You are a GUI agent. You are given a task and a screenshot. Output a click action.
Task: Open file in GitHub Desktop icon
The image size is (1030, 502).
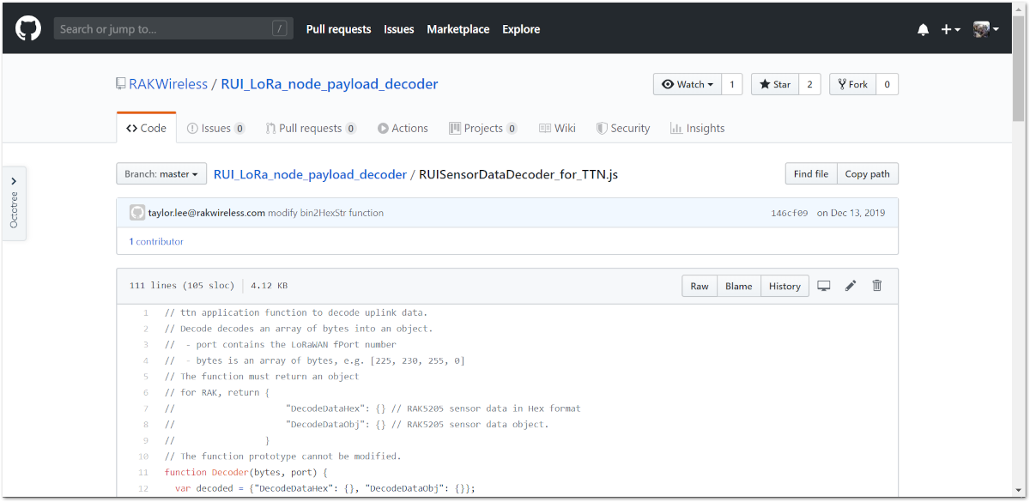point(824,286)
